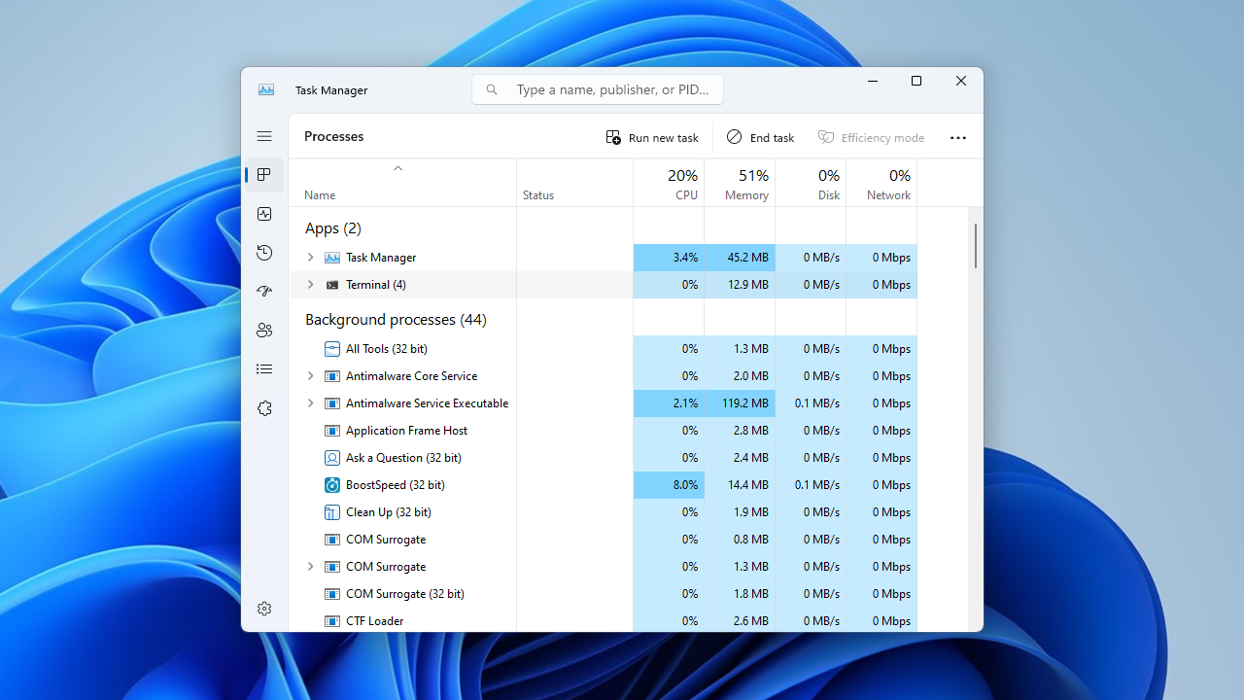The width and height of the screenshot is (1244, 700).
Task: Open the three-dot more options menu
Action: point(958,138)
